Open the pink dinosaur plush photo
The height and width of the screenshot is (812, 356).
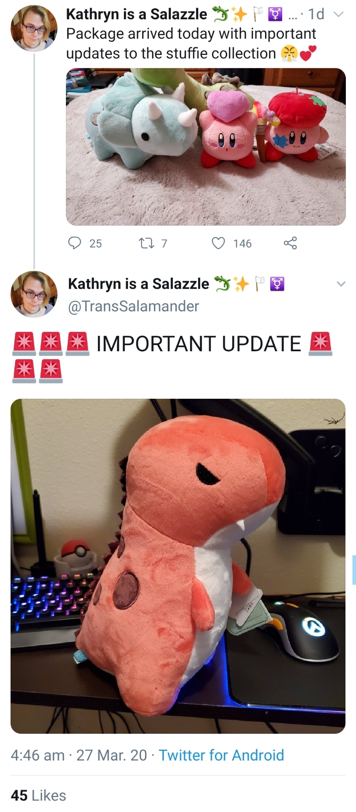pos(178,566)
